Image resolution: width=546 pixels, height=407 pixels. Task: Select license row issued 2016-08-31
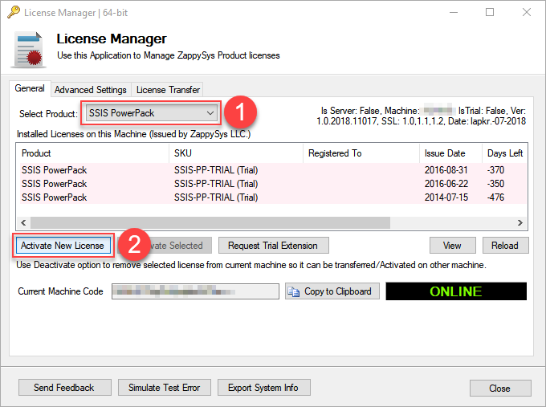point(271,170)
